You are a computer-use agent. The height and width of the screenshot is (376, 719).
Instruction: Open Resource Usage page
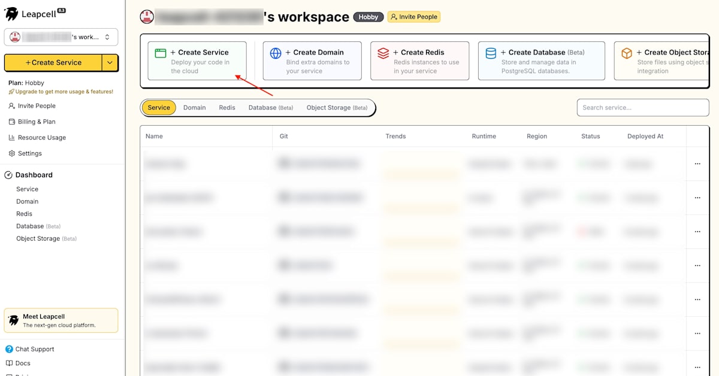[37, 138]
